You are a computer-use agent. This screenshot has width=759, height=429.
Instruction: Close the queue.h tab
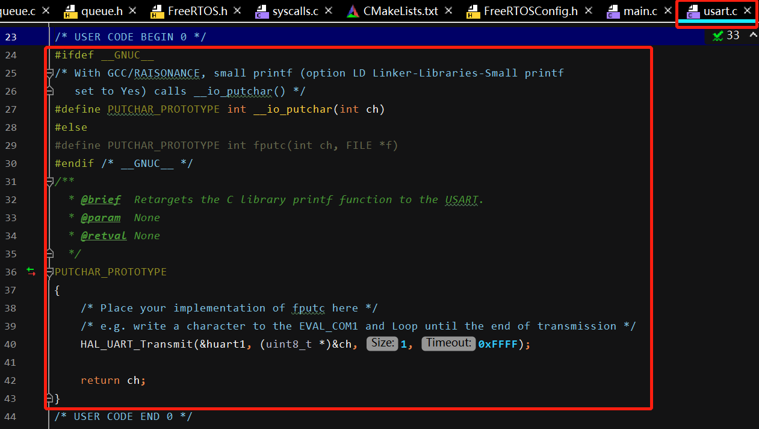coord(133,10)
